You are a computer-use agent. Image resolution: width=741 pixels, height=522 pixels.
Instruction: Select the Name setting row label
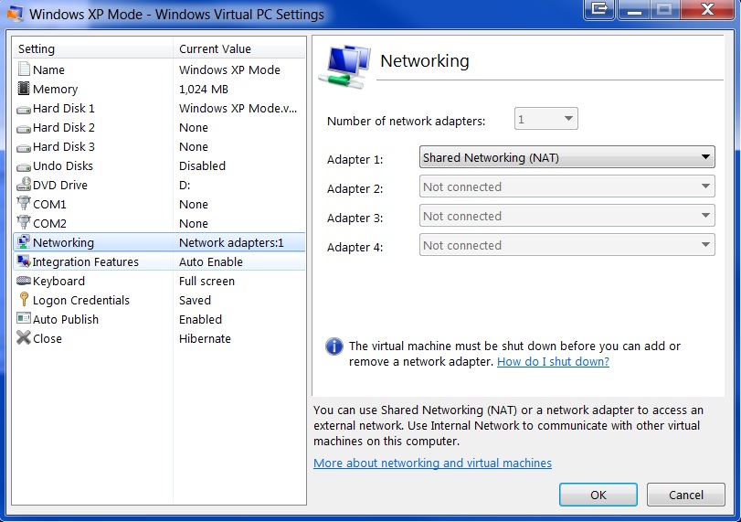(48, 70)
